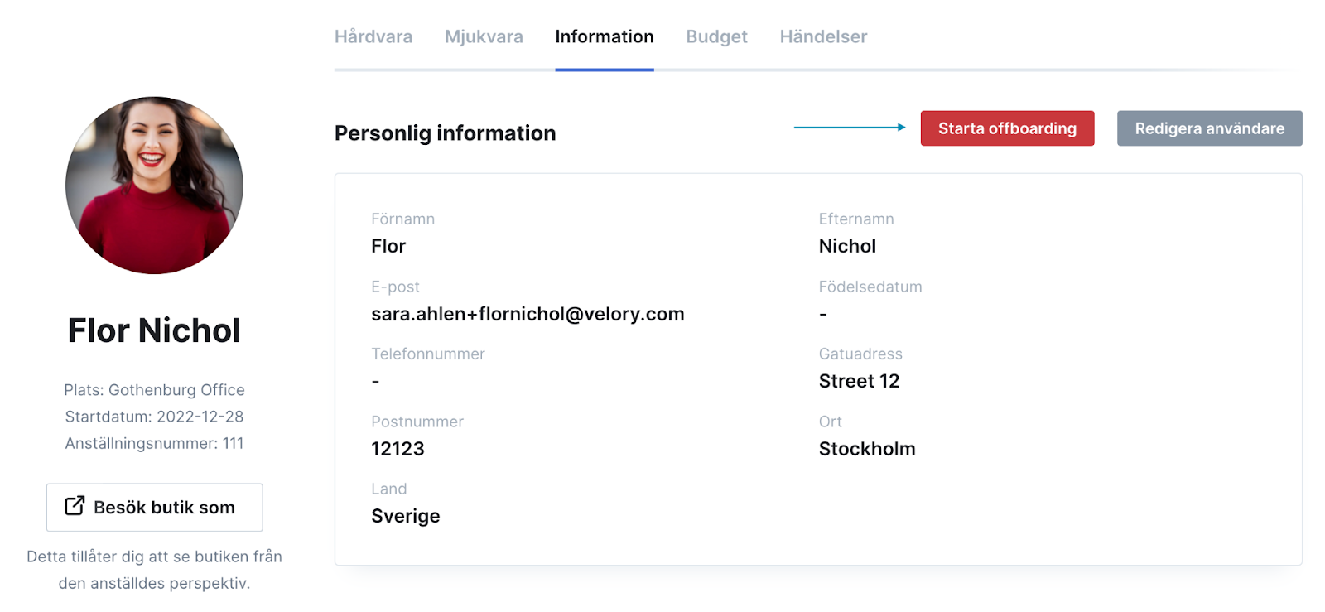1325x612 pixels.
Task: Click the external link icon in Besök butik
Action: point(75,505)
